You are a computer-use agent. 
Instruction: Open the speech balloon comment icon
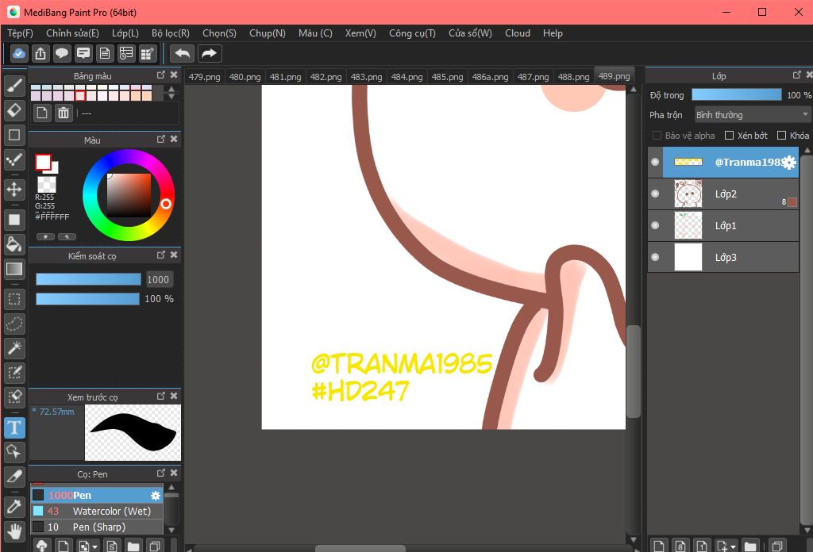(x=62, y=53)
